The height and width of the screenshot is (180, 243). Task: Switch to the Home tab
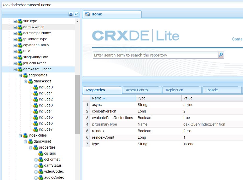coord(112,14)
